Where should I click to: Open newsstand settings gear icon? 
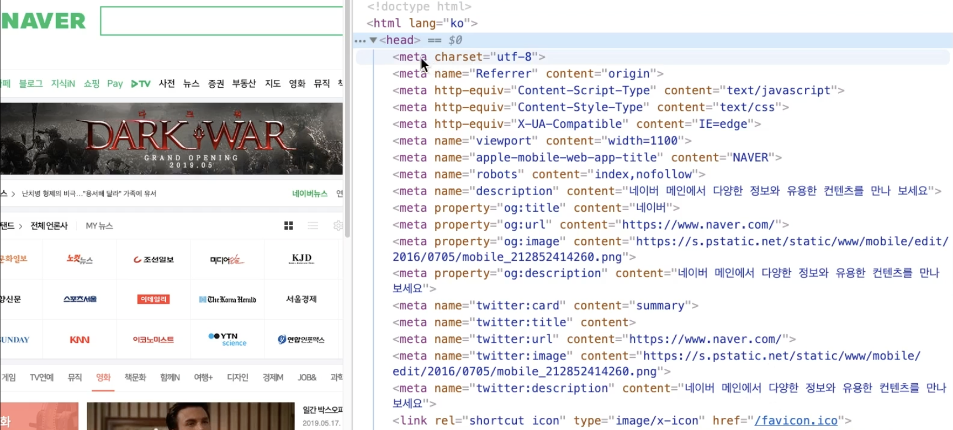[338, 225]
